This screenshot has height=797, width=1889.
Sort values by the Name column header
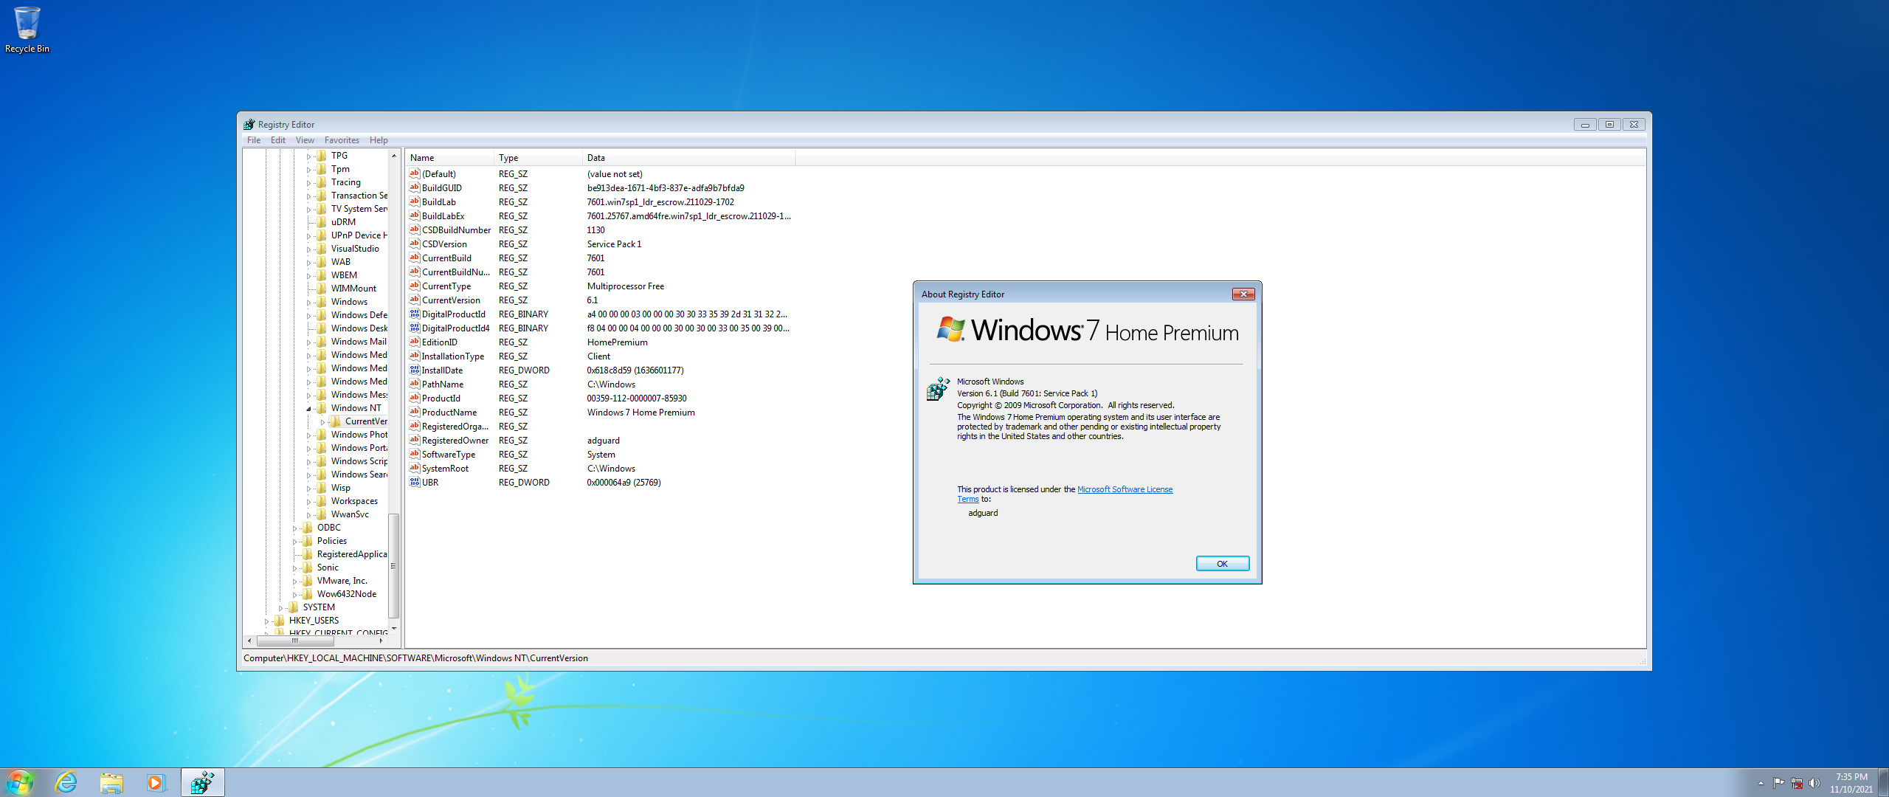pyautogui.click(x=449, y=158)
